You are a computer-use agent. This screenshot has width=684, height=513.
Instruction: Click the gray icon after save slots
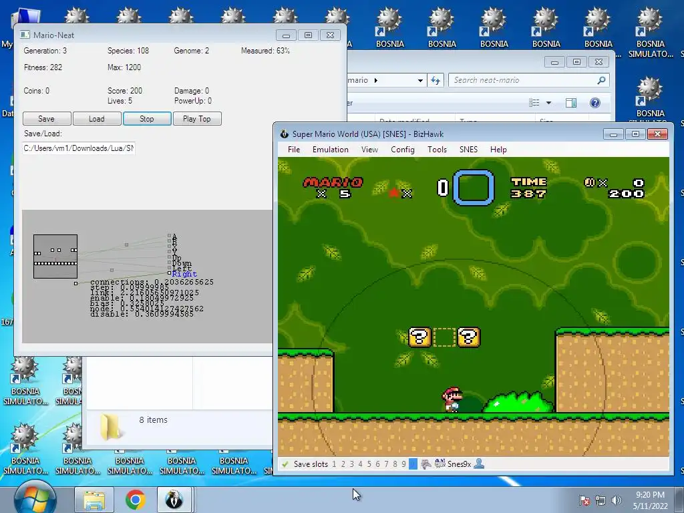click(x=425, y=464)
